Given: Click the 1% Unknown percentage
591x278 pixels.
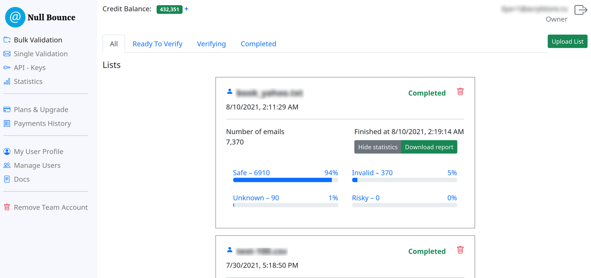Looking at the screenshot, I should 333,198.
